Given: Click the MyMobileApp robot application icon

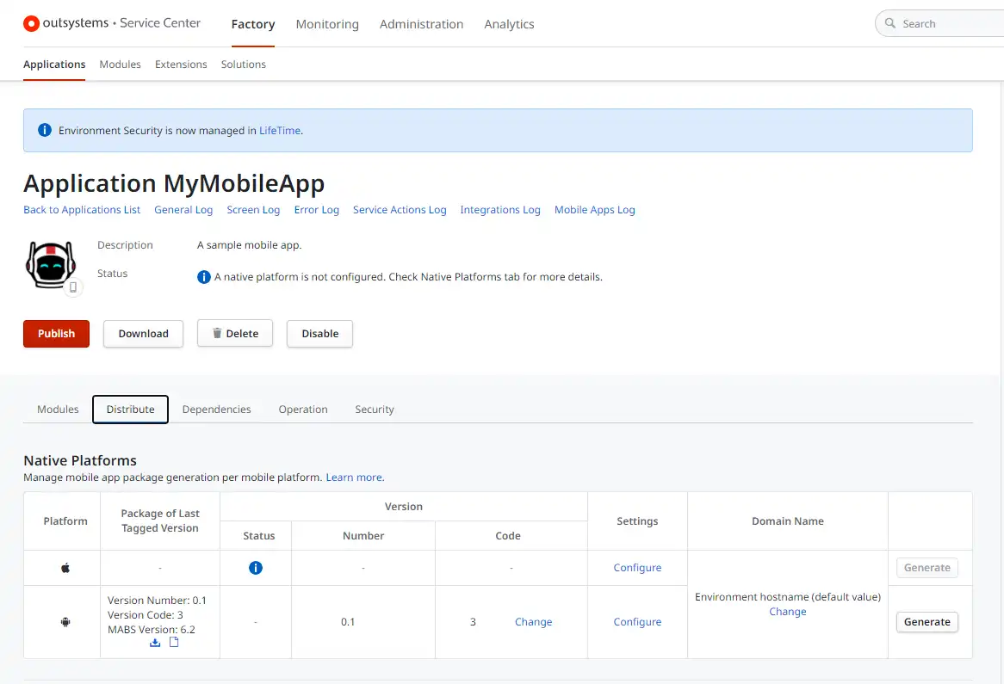Looking at the screenshot, I should [51, 265].
